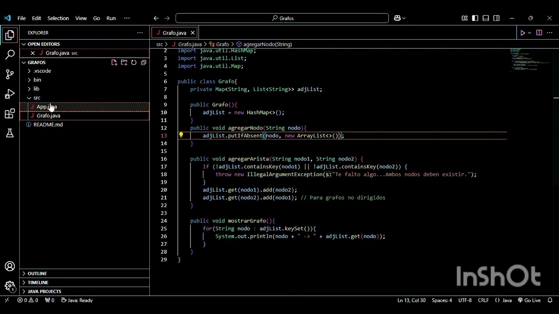Select the Grafo.java editor tab
This screenshot has height=314, width=559.
[174, 33]
